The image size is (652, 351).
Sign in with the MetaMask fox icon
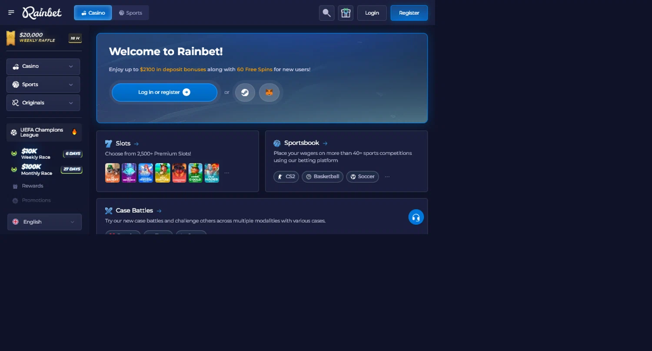coord(269,92)
